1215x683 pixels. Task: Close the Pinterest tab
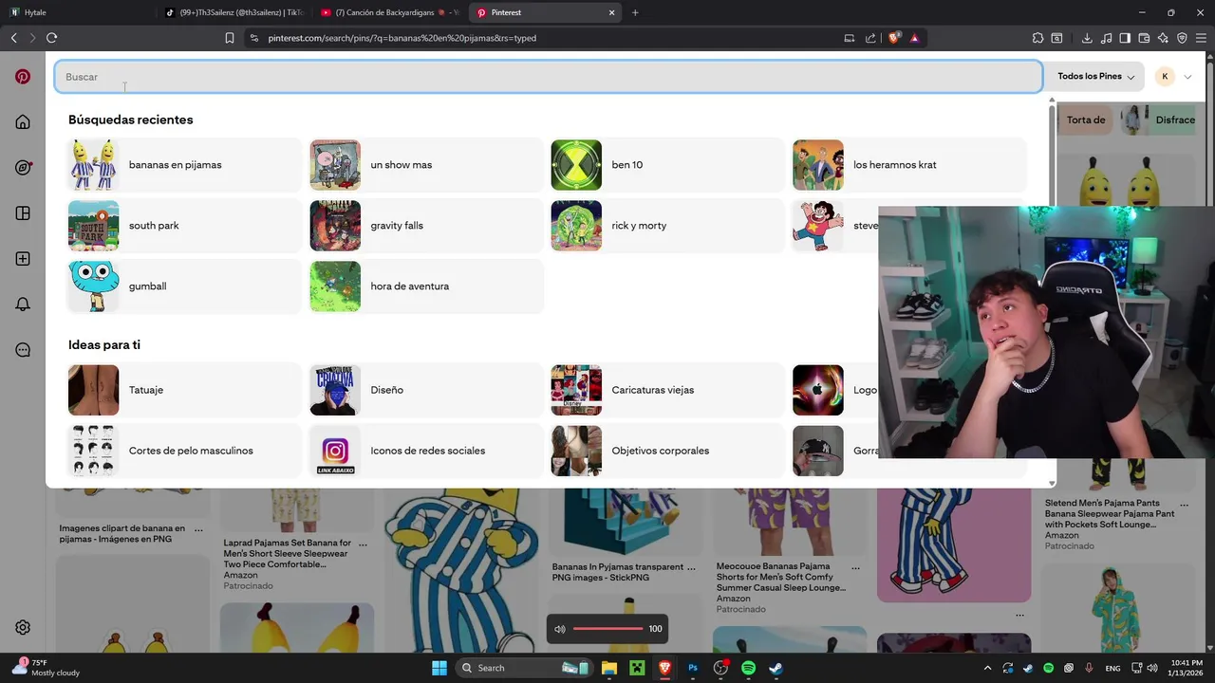(612, 12)
